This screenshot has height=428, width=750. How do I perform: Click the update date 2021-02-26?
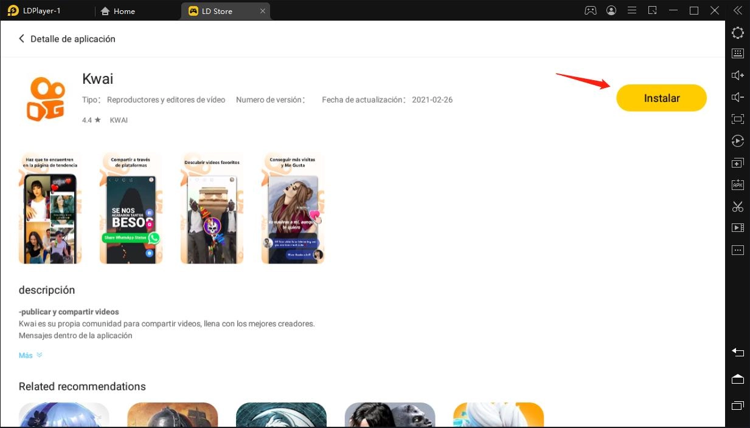click(432, 100)
